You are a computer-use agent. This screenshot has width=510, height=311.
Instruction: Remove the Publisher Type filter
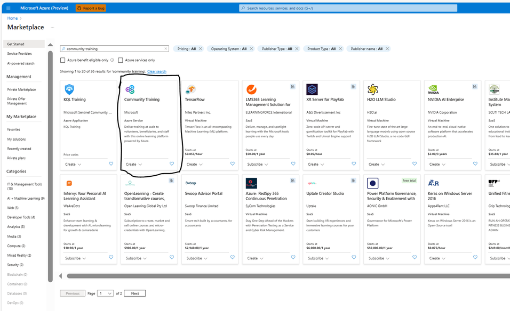(297, 48)
